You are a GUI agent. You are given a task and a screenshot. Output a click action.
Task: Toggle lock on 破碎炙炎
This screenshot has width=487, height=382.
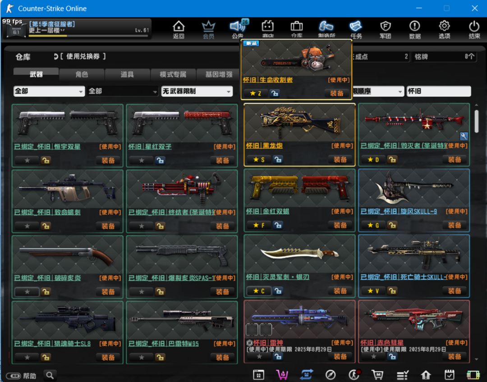click(x=46, y=292)
